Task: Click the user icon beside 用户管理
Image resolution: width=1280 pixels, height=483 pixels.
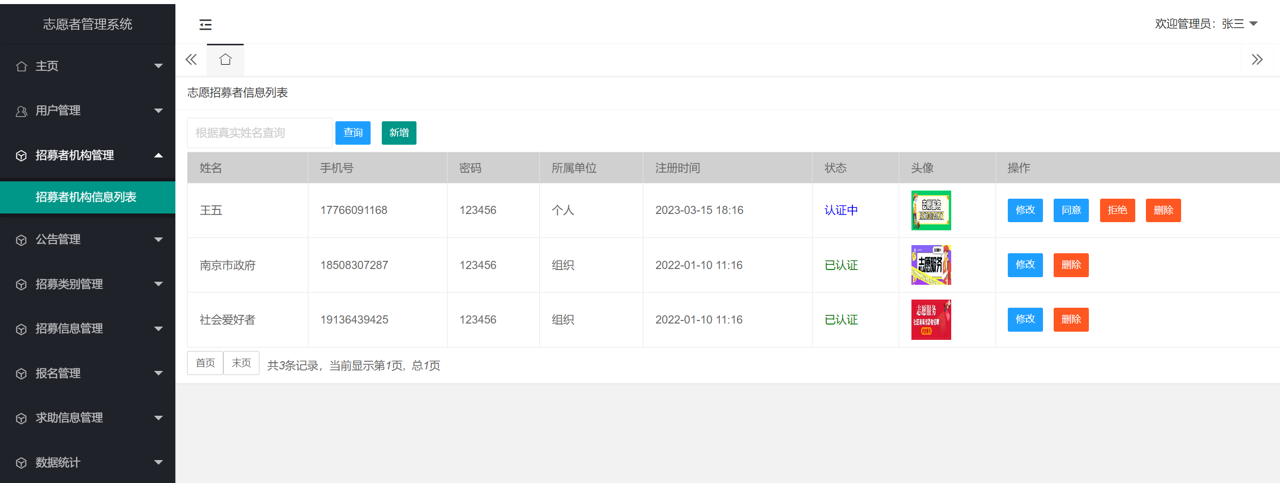Action: (21, 111)
